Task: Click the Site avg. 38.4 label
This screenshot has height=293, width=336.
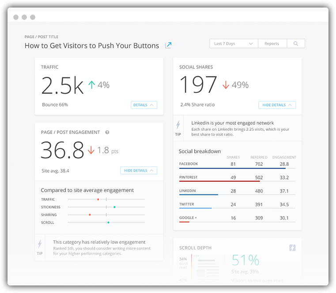Action: click(55, 171)
